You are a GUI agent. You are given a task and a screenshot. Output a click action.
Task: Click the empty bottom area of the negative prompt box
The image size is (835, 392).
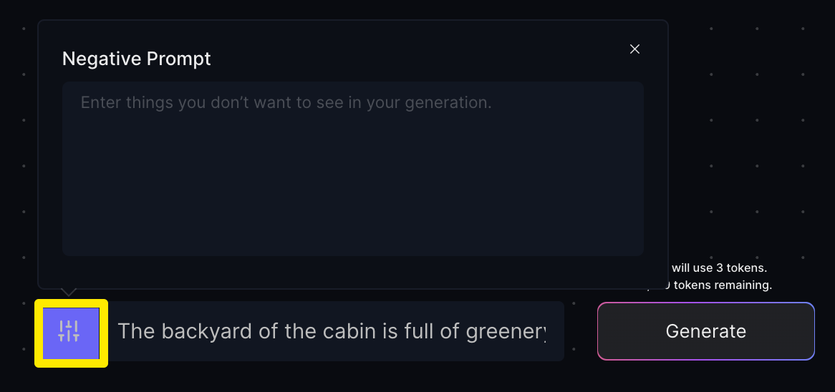[x=352, y=229]
